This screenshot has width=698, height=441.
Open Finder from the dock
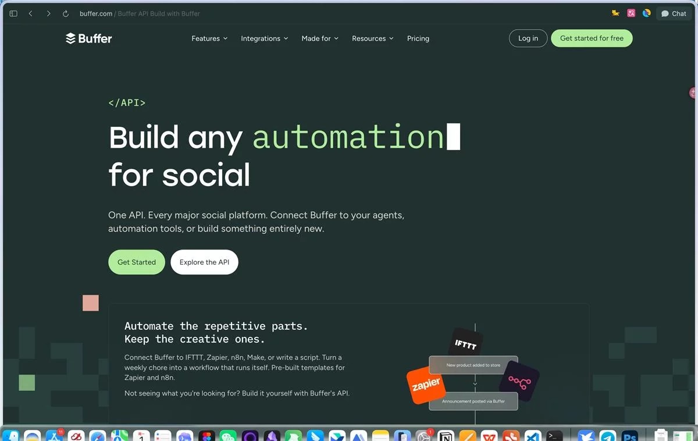(x=10, y=436)
